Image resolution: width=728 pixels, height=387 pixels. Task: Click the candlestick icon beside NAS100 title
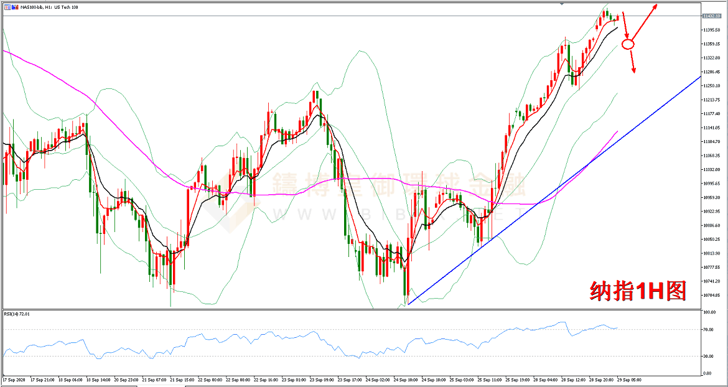coord(14,7)
